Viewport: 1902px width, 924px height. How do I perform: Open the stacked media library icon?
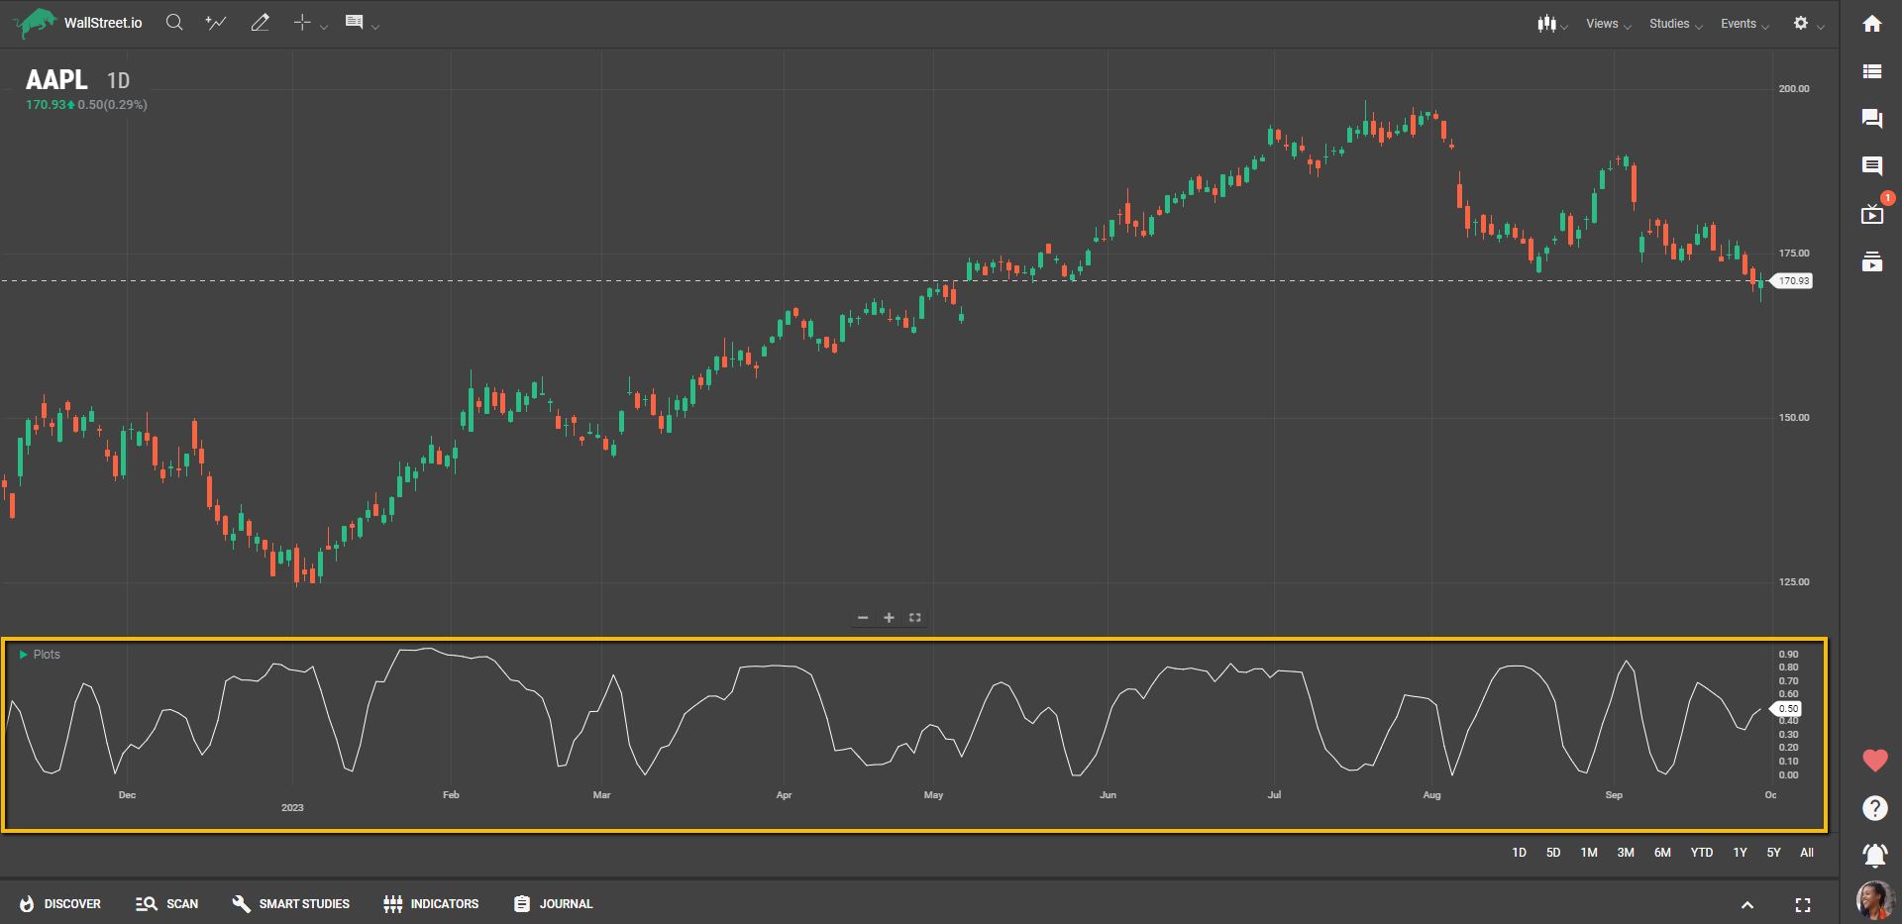(1872, 261)
